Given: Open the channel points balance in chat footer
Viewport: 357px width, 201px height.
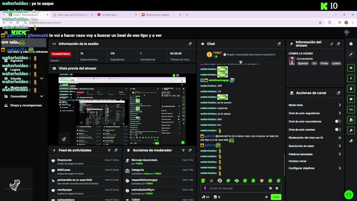Looking at the screenshot, I should tap(206, 197).
